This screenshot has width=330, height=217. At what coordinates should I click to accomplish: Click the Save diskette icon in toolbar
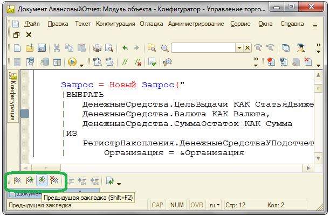pos(42,48)
